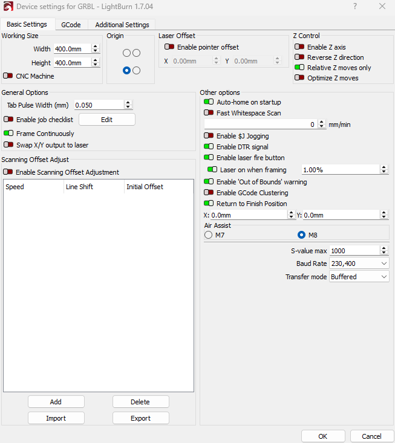The width and height of the screenshot is (395, 443).
Task: Click the Delete scanning offset button
Action: (141, 402)
